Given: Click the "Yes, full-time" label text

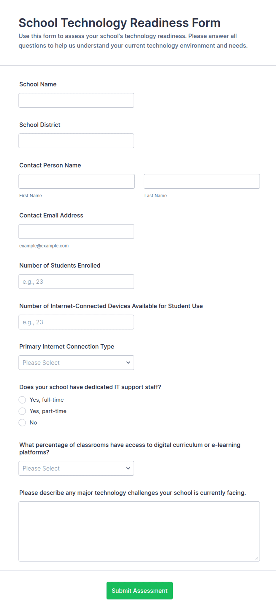Looking at the screenshot, I should (x=47, y=400).
